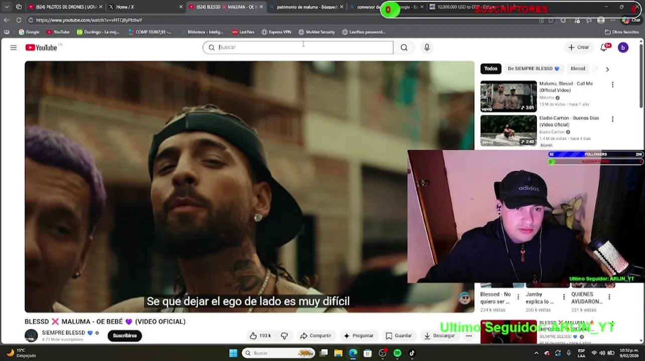The image size is (645, 361).
Task: Open the account avatar menu
Action: pos(623,48)
